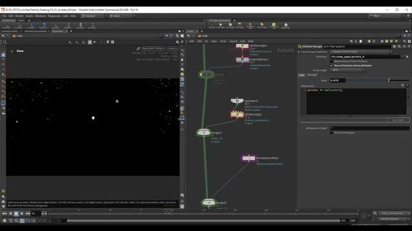This screenshot has width=412, height=231.
Task: Switch to the Scene View tab
Action: click(57, 31)
